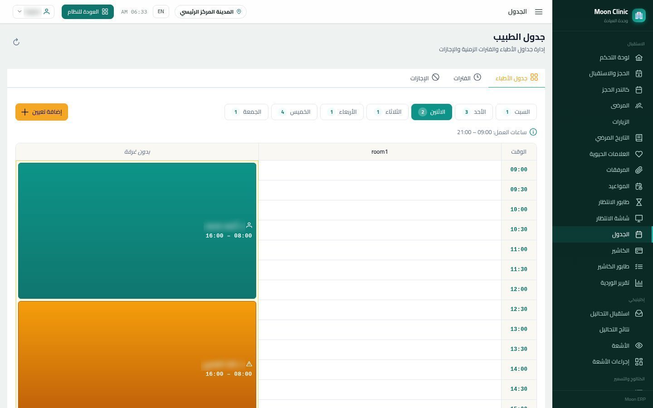Click the 06:33 AM clock text
This screenshot has width=653, height=408.
pyautogui.click(x=134, y=12)
